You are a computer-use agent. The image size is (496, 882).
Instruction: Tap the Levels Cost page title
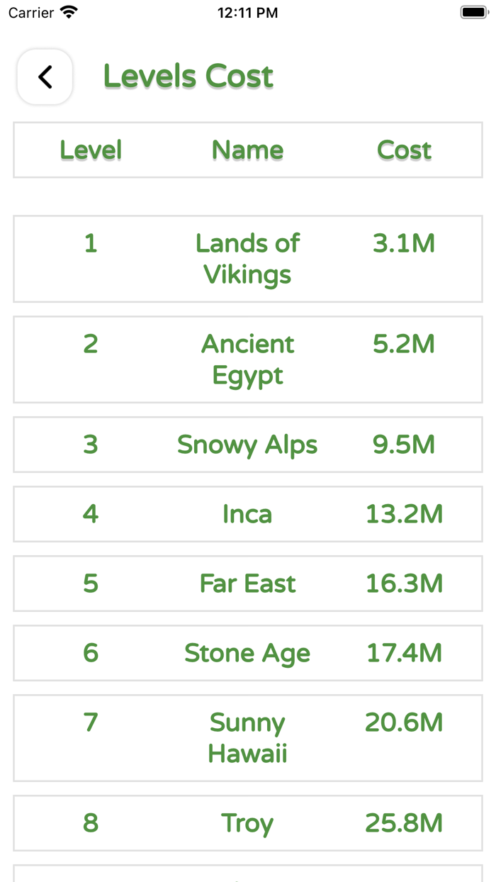188,77
